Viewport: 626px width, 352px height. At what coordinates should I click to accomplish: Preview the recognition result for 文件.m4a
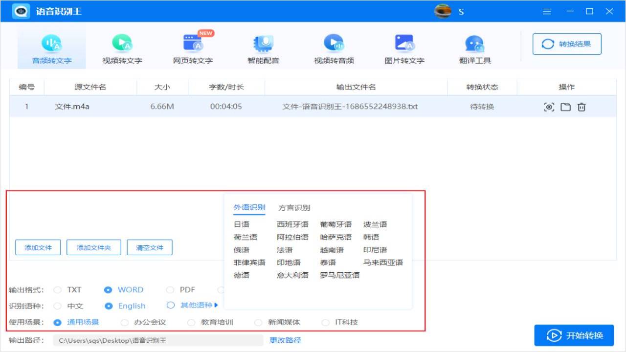click(549, 107)
